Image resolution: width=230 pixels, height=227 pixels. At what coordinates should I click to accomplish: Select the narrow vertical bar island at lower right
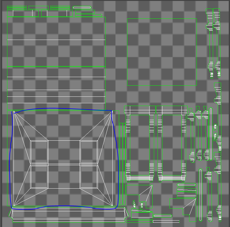tap(201, 195)
